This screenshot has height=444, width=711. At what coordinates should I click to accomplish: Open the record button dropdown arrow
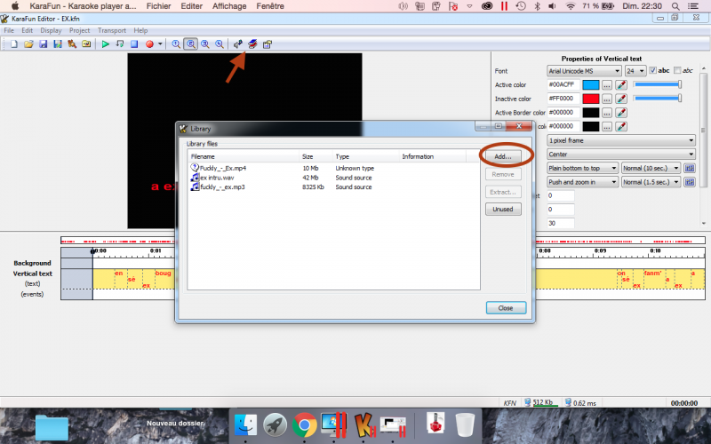click(160, 44)
